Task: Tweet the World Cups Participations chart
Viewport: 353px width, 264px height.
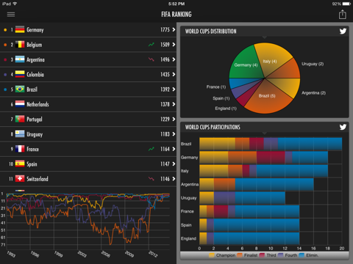Action: [x=343, y=127]
